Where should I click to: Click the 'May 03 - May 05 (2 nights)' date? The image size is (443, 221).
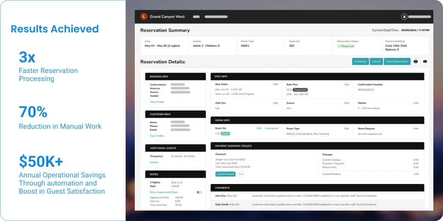(162, 46)
